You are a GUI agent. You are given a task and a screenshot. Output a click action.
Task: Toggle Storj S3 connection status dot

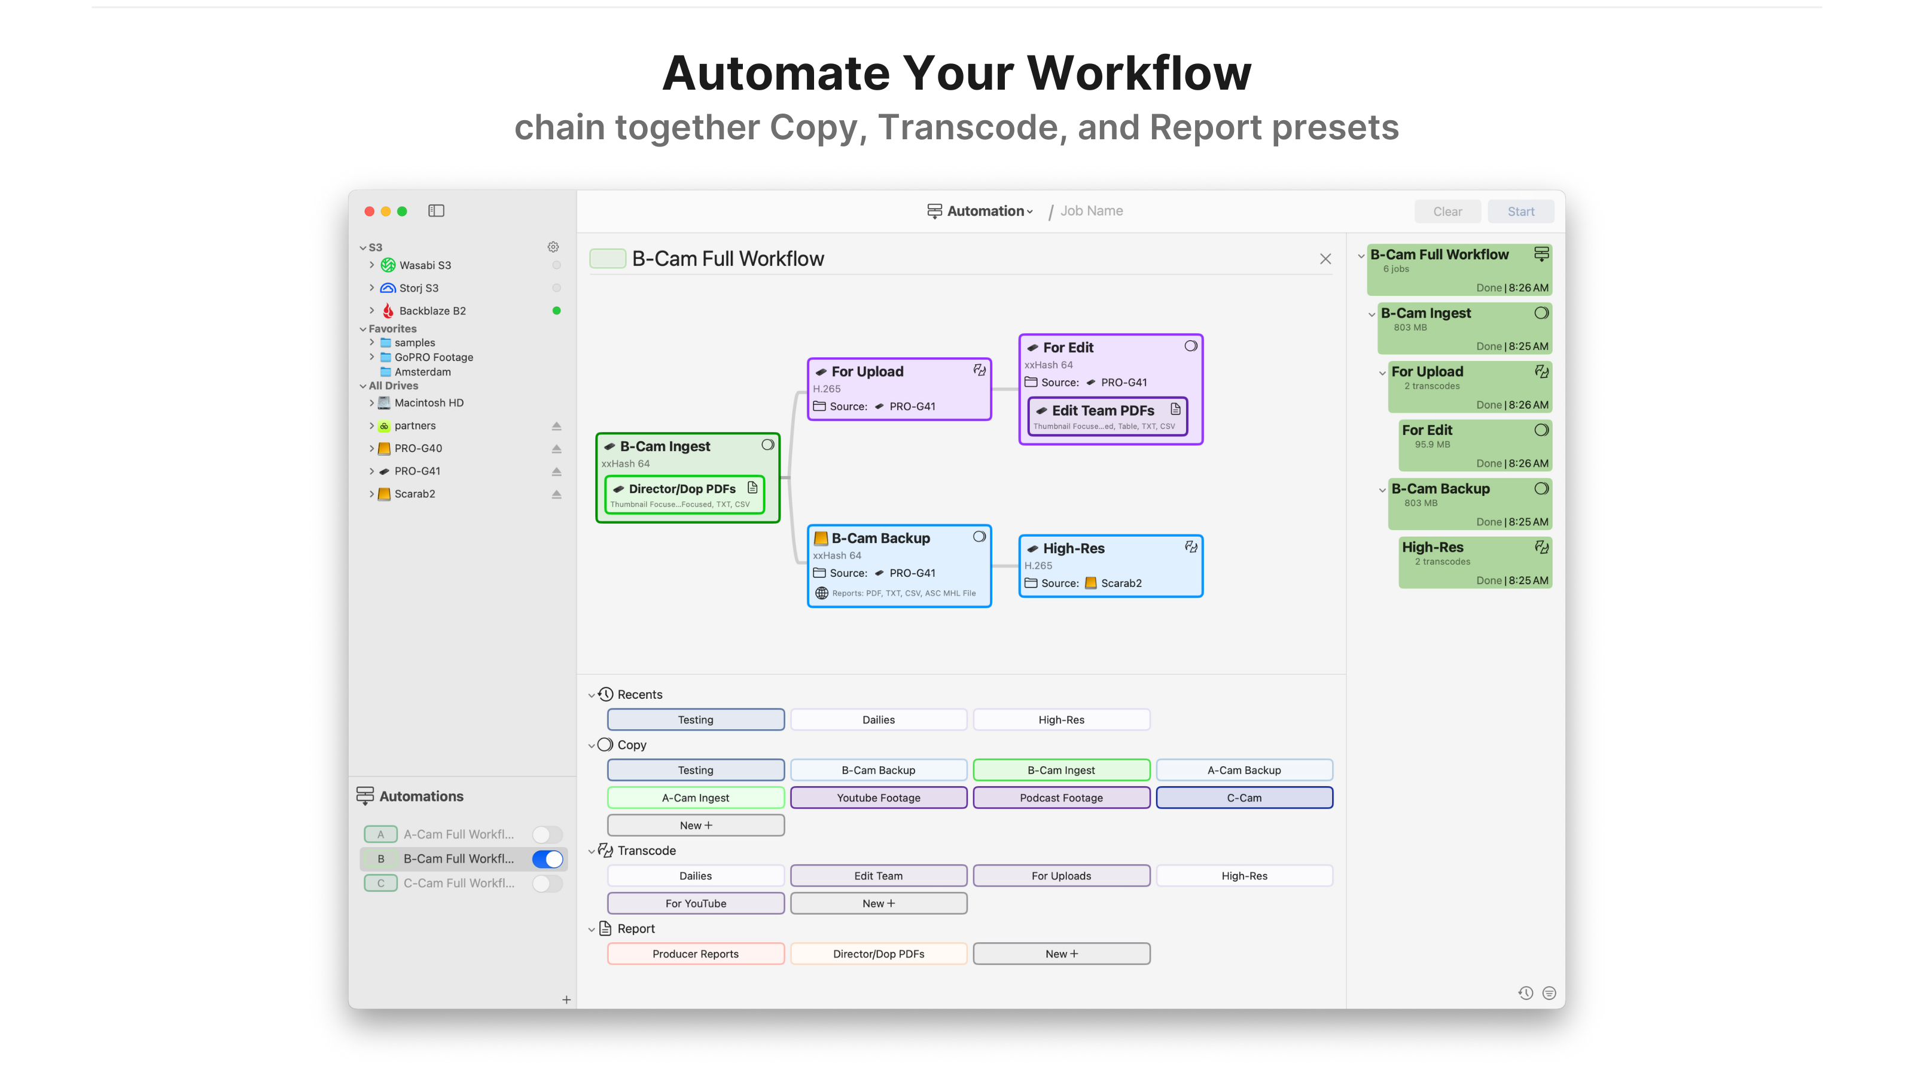point(556,288)
